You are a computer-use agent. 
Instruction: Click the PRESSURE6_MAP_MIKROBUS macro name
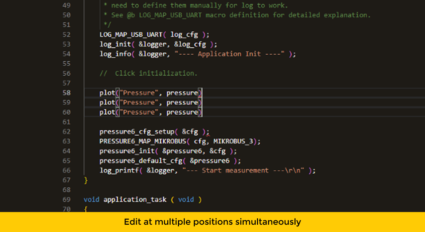pyautogui.click(x=142, y=142)
